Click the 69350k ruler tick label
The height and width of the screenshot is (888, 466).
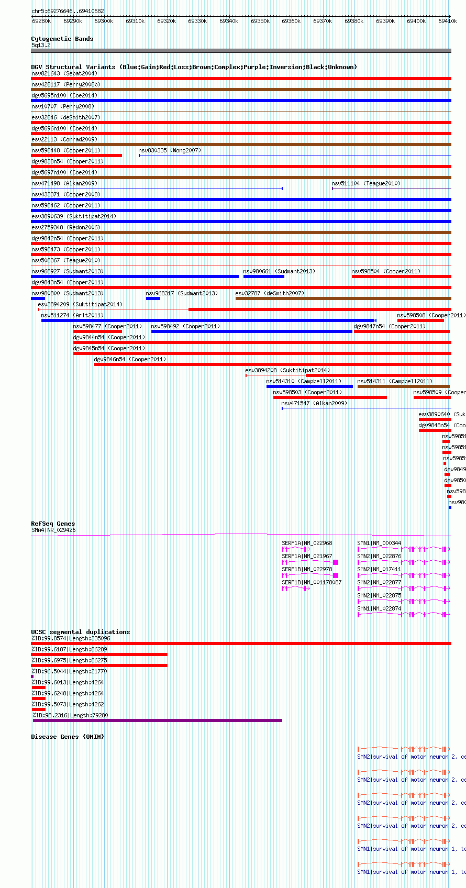260,21
